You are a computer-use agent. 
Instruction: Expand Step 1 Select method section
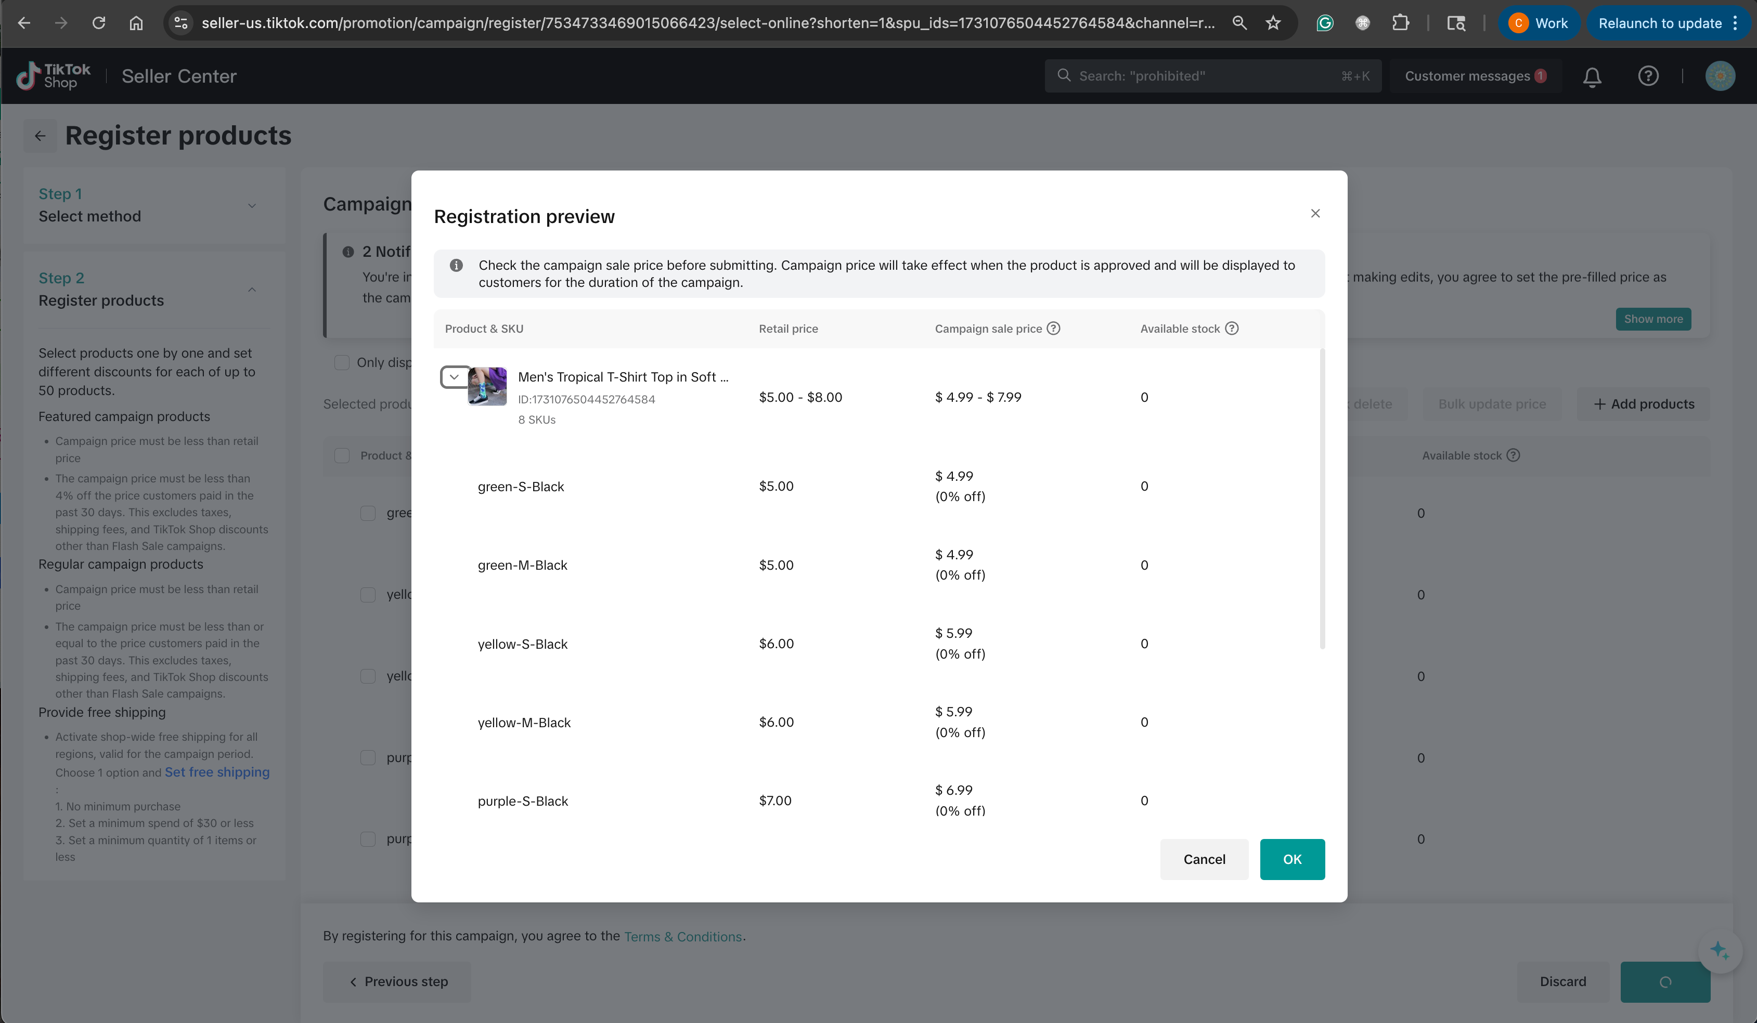pos(252,205)
